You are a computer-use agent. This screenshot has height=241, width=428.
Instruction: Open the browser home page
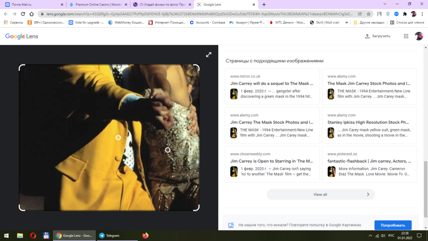point(32,14)
